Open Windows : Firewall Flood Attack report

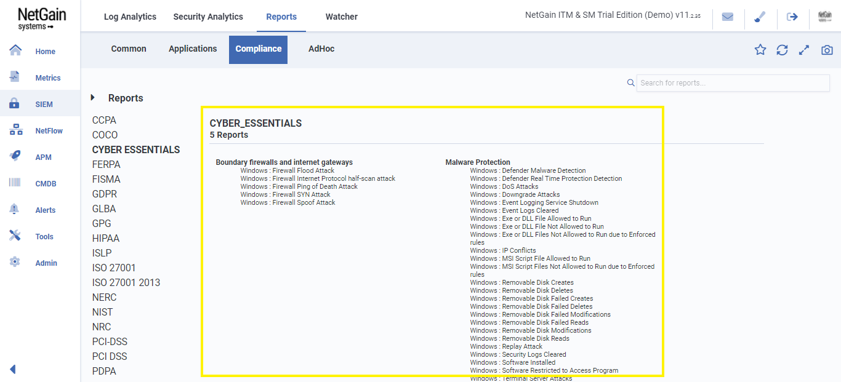click(288, 170)
